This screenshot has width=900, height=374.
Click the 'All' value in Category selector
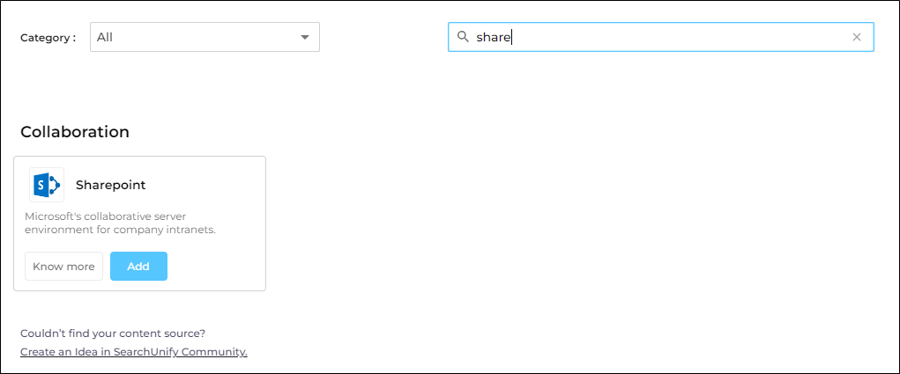105,37
